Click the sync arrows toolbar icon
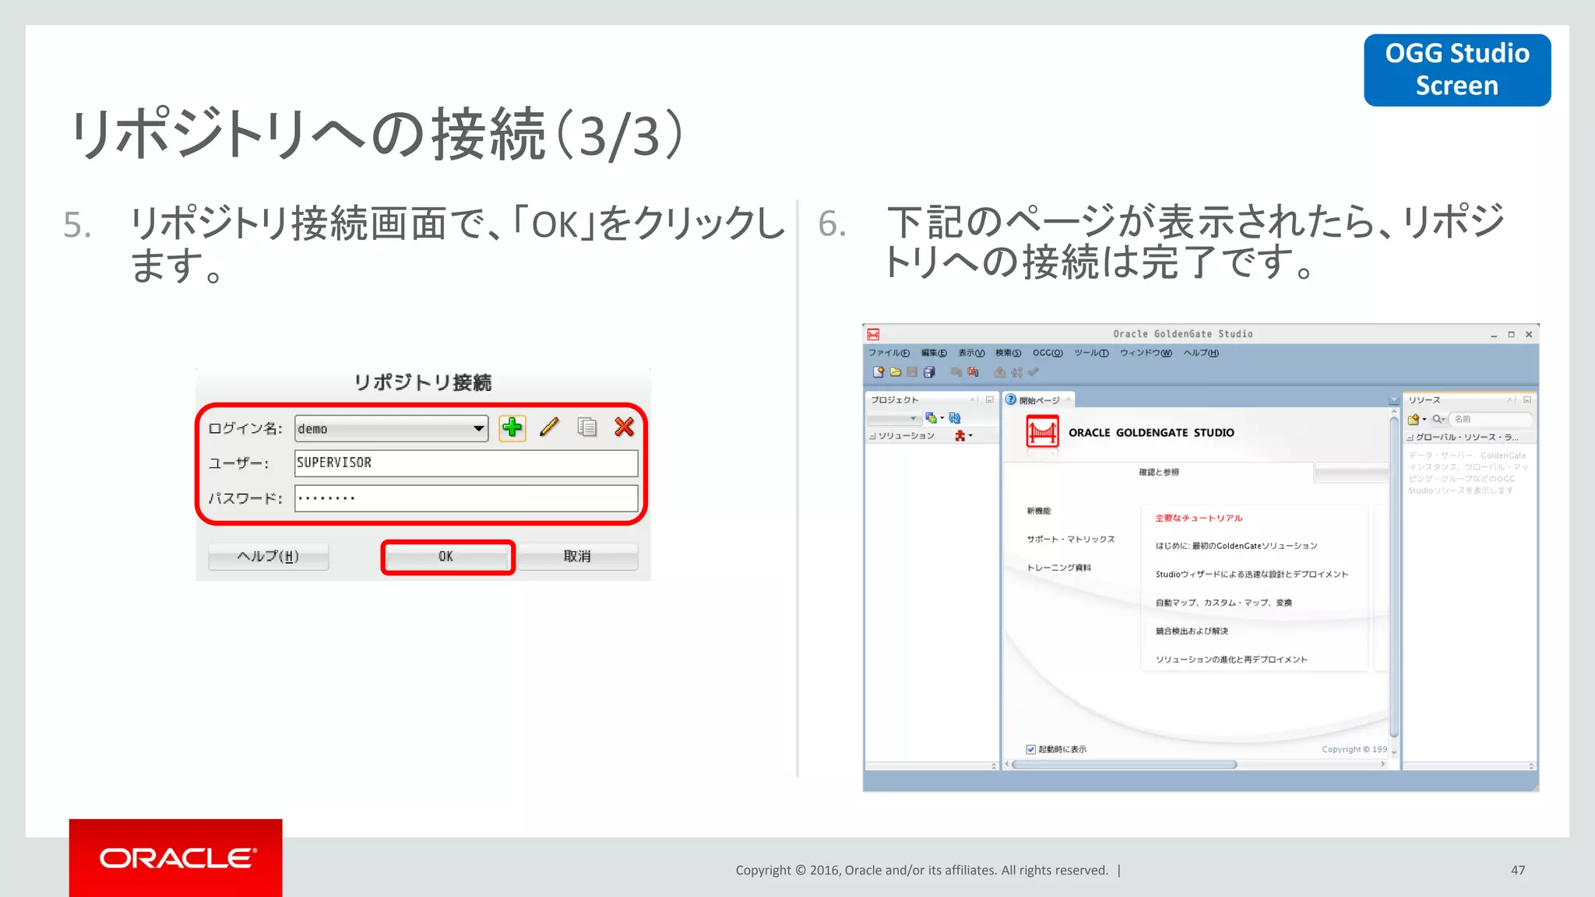Image resolution: width=1595 pixels, height=897 pixels. point(1016,372)
